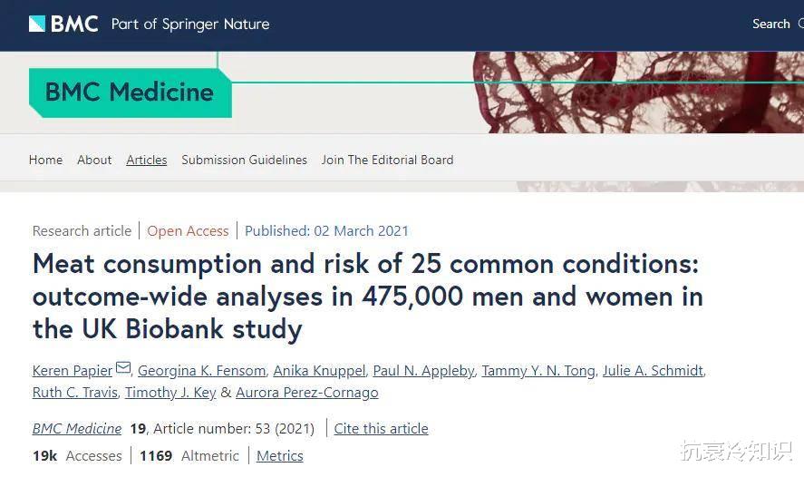Open author Tammy Y. N. Tong
Viewport: 804px width, 477px height.
pyautogui.click(x=538, y=370)
